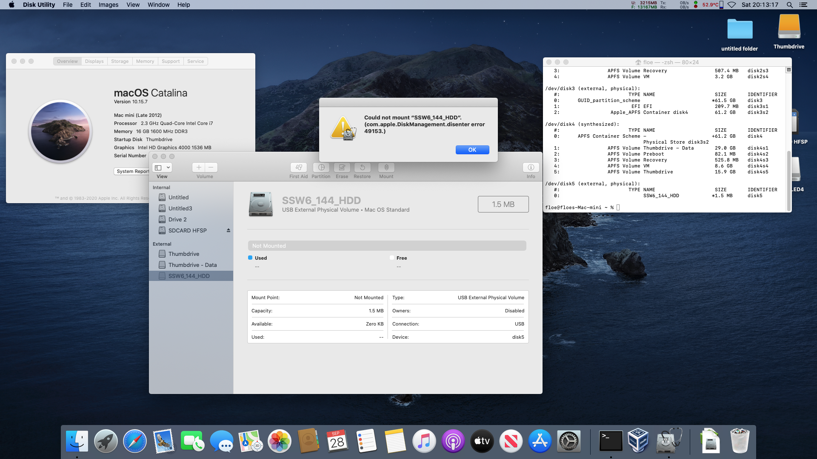Open Music from the Dock

pyautogui.click(x=424, y=441)
